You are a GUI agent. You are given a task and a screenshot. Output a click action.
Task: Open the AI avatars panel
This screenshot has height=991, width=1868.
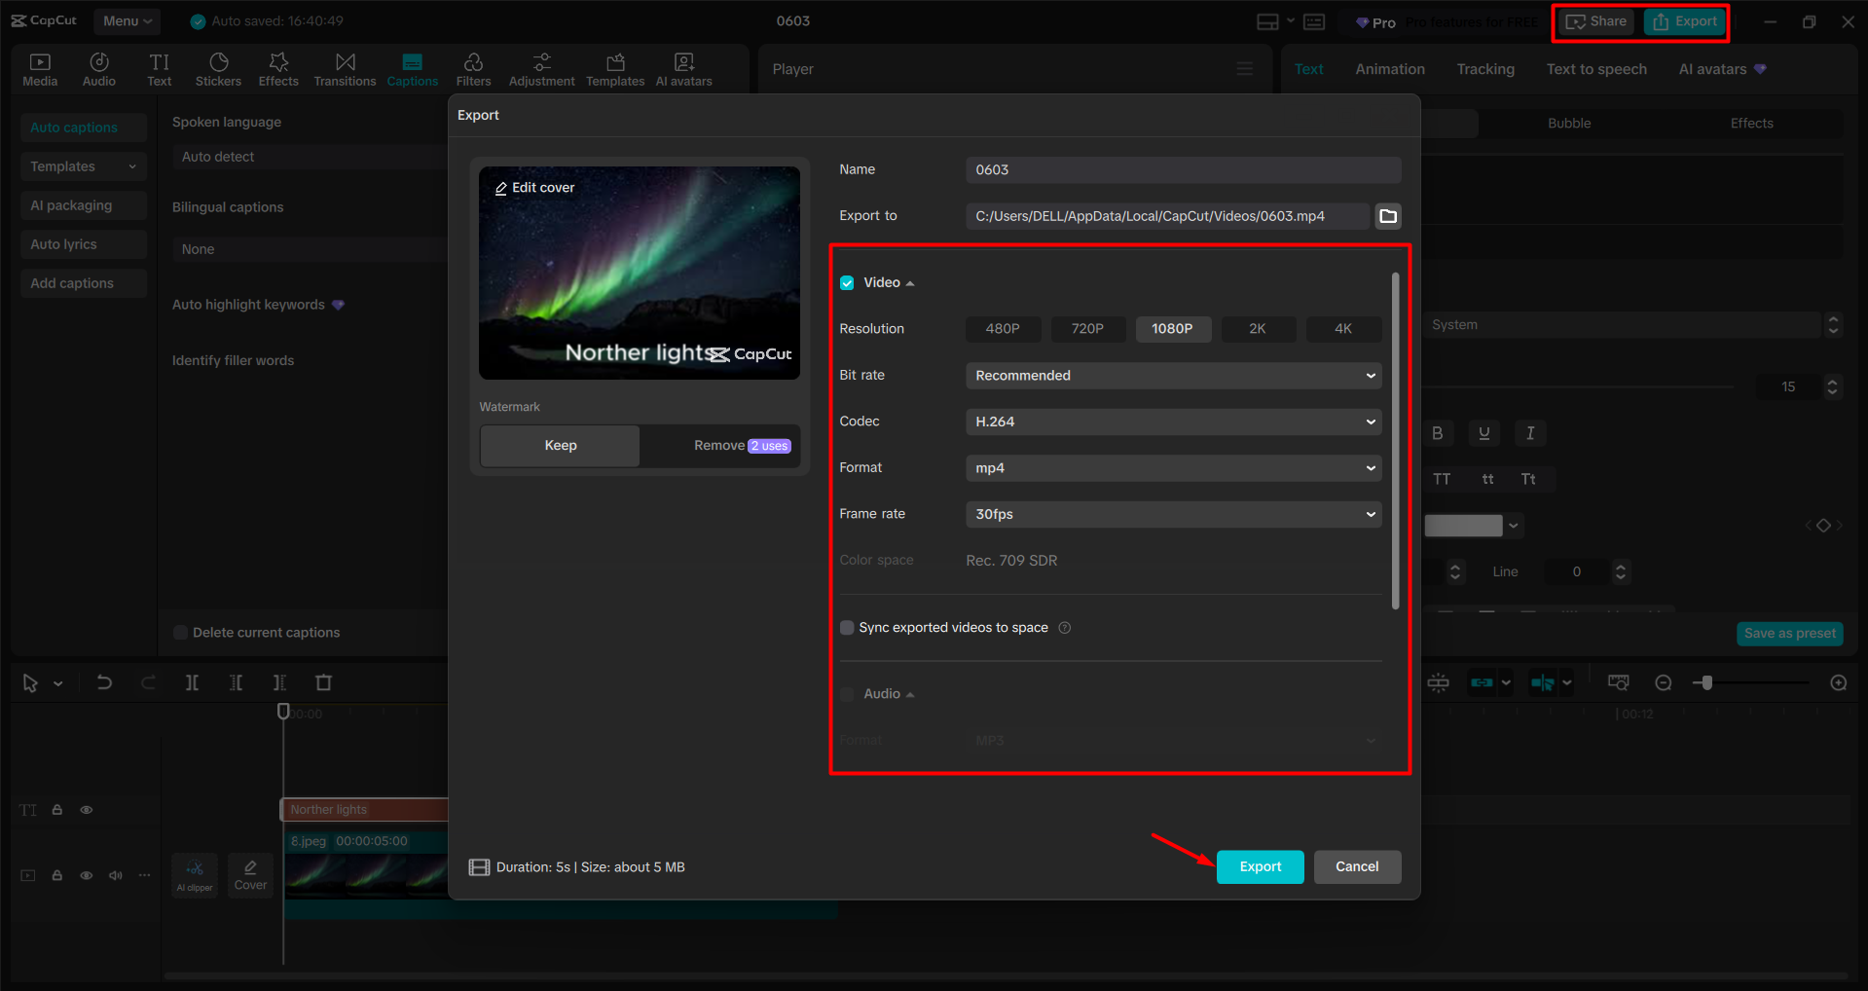click(x=682, y=68)
